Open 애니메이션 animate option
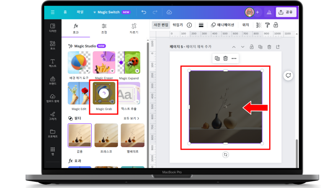The width and height of the screenshot is (335, 188). 222,25
